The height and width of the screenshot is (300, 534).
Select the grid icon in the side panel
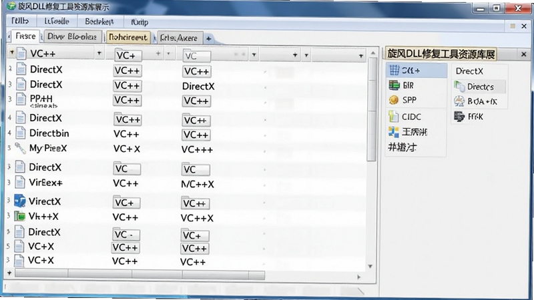pyautogui.click(x=394, y=70)
